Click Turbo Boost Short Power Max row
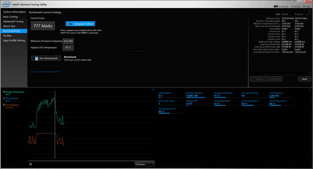The height and width of the screenshot is (169, 313). coord(280,47)
